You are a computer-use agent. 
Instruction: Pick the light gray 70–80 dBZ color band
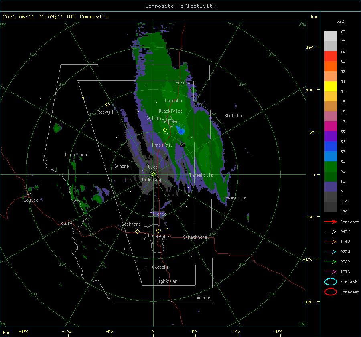[331, 36]
